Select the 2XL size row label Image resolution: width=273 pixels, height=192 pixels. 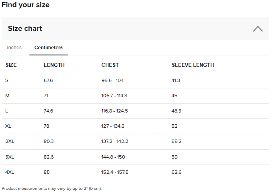(x=10, y=141)
